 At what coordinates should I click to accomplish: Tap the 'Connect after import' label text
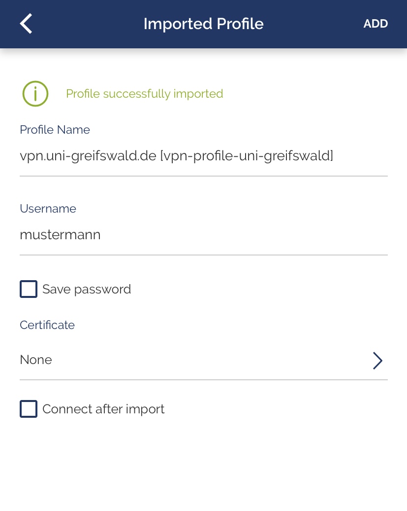click(103, 409)
